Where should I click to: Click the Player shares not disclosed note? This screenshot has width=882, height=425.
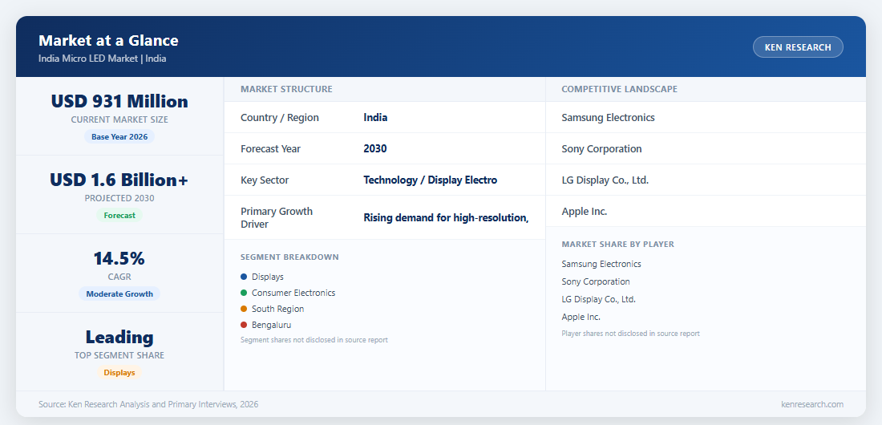(630, 334)
